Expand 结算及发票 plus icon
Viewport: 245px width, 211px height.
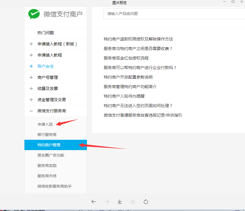[31, 89]
